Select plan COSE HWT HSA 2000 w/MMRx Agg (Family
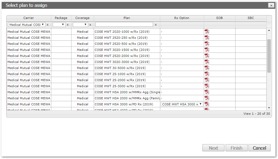This screenshot has height=159, width=278. point(127,98)
